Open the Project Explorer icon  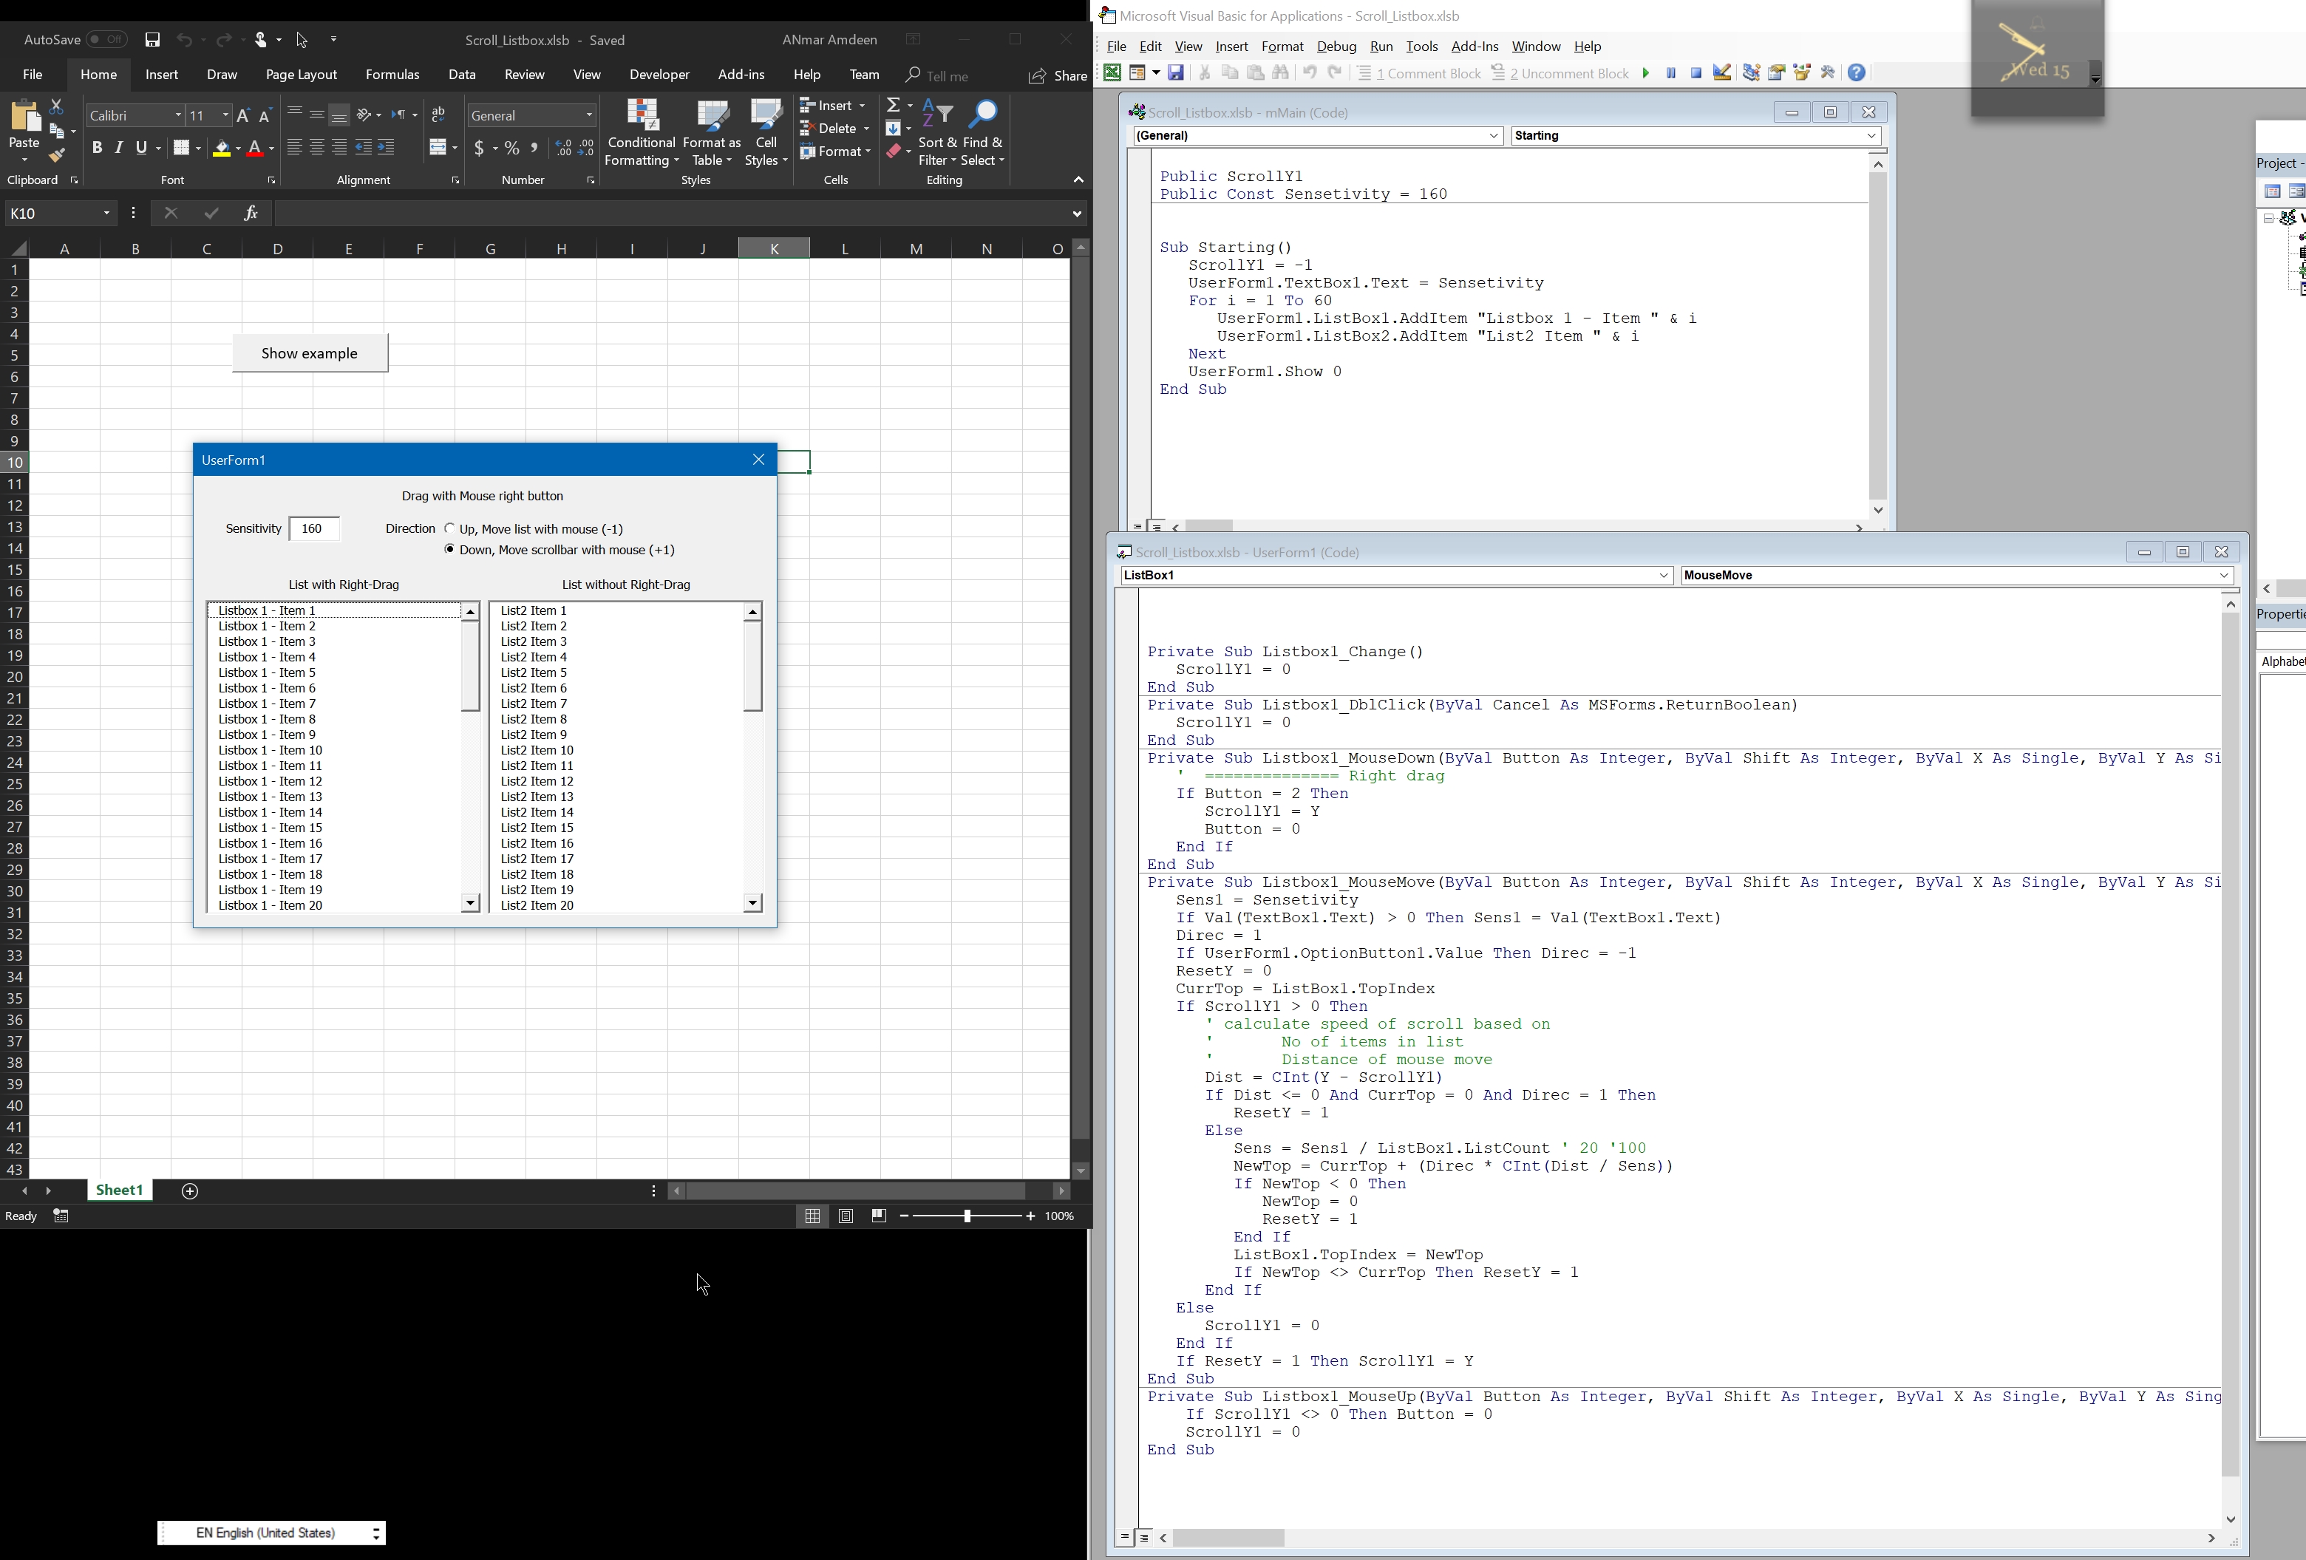1752,73
